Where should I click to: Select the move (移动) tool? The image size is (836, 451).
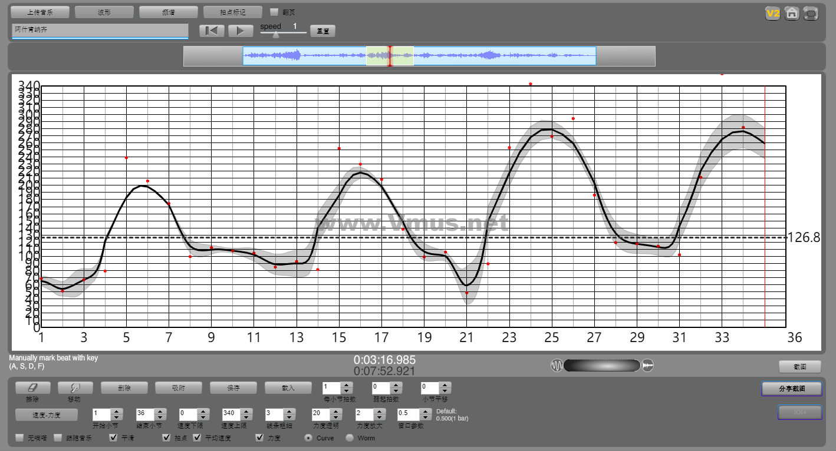point(75,388)
